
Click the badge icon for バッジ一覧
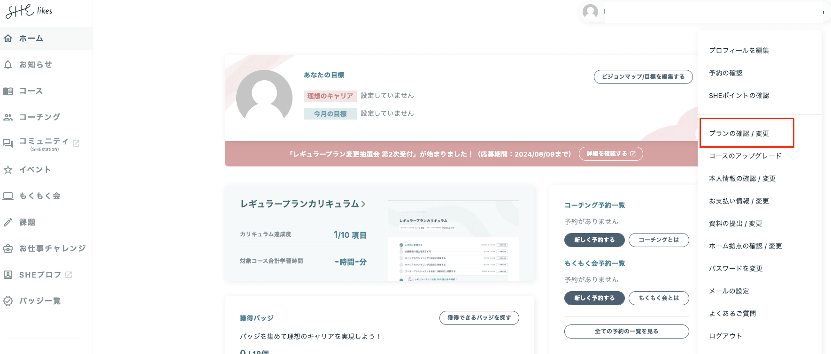click(8, 301)
